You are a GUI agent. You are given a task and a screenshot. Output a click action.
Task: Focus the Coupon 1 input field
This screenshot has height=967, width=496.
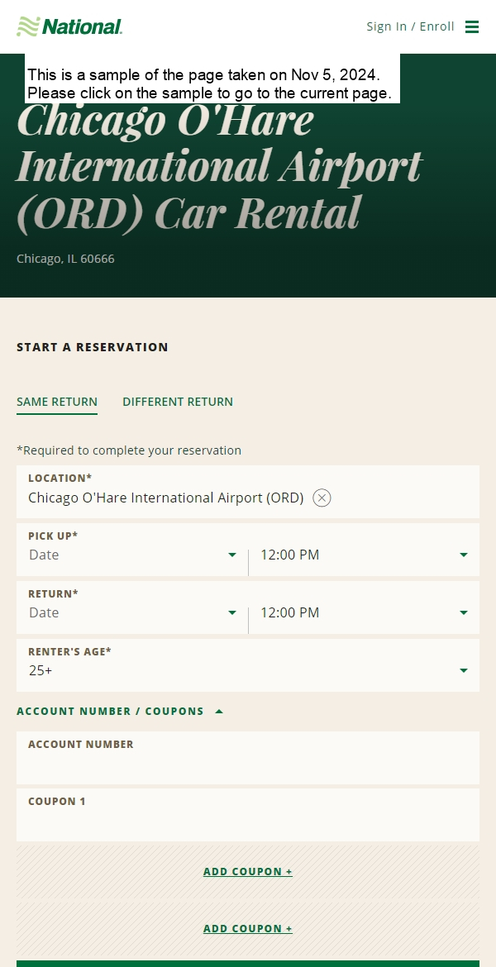point(248,815)
